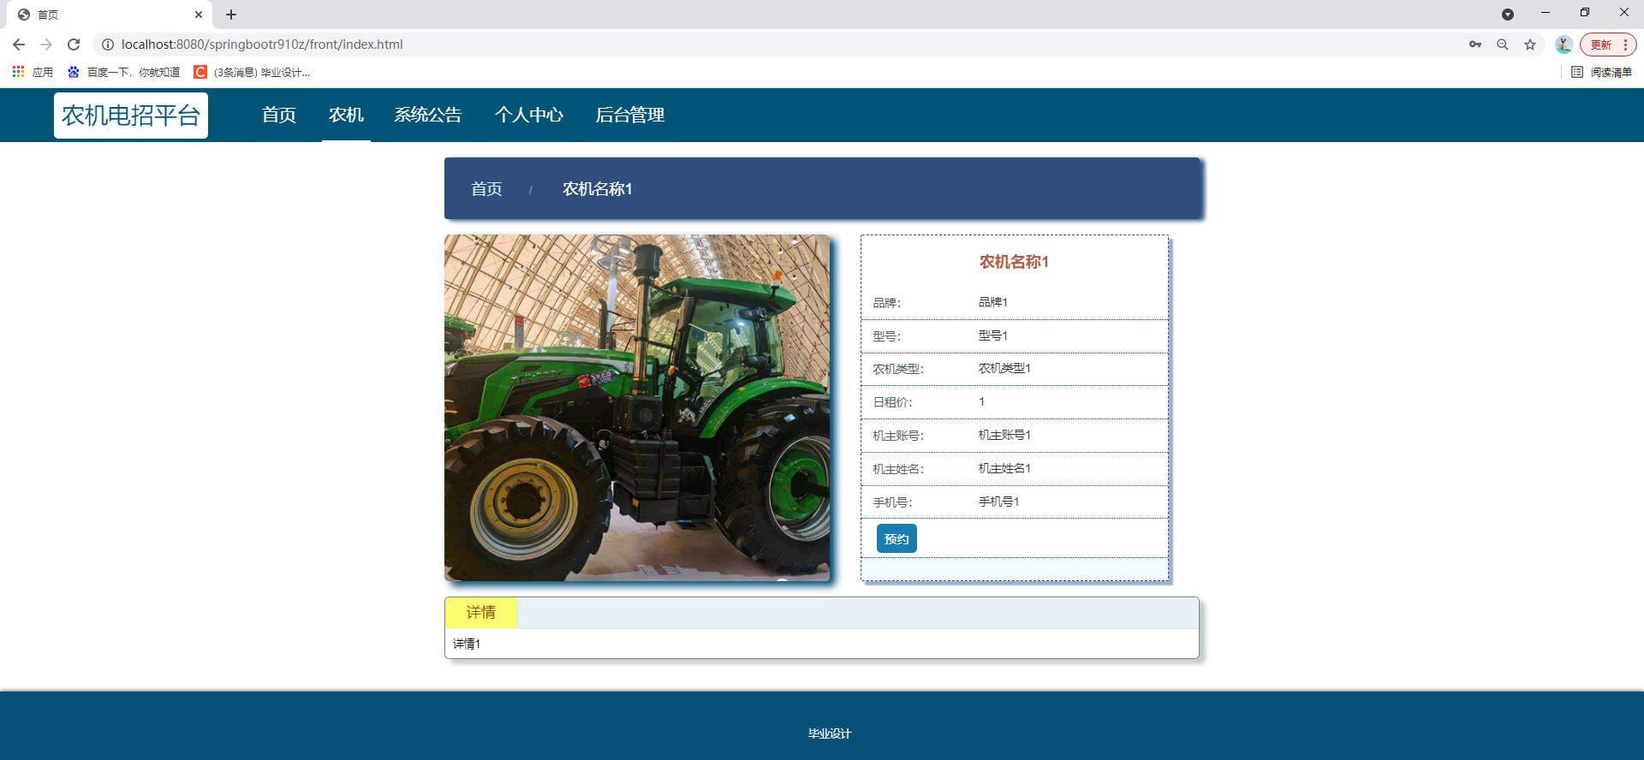
Task: Open 后台管理 in the navigation bar
Action: (630, 115)
